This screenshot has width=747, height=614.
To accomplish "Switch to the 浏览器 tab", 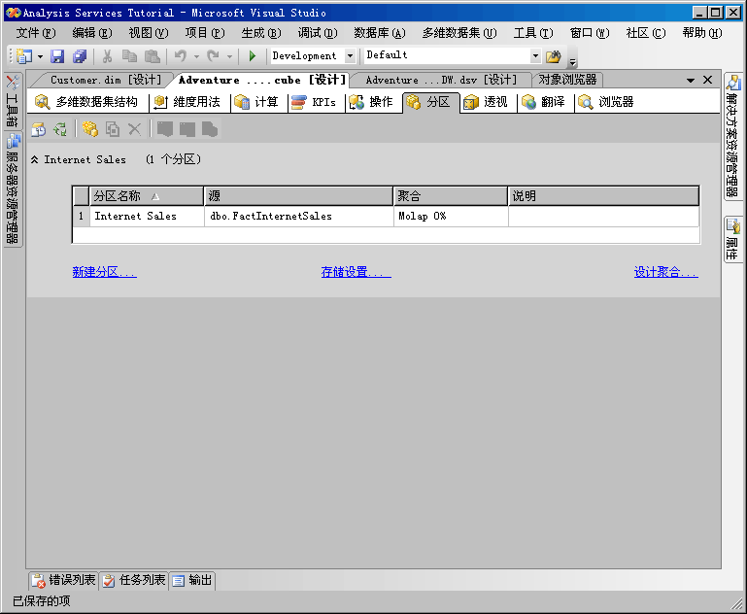I will click(x=606, y=102).
